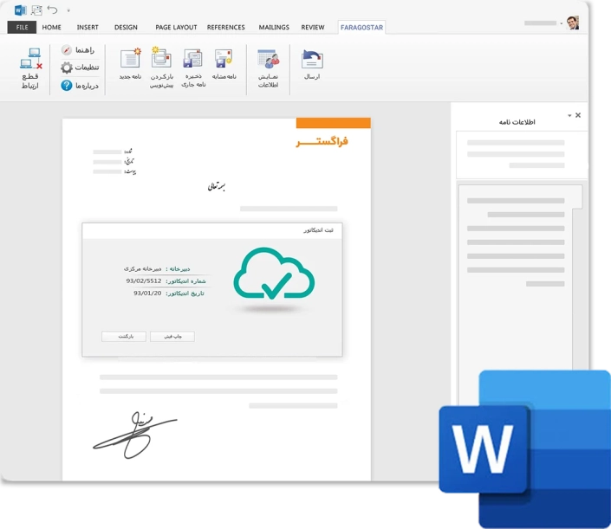Create a new letter (نامه جدید)
Viewport: 611px width, 529px height.
click(x=131, y=58)
